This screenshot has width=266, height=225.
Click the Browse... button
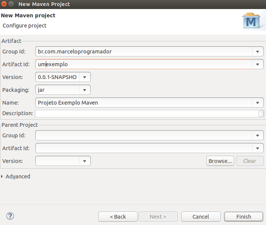(220, 161)
